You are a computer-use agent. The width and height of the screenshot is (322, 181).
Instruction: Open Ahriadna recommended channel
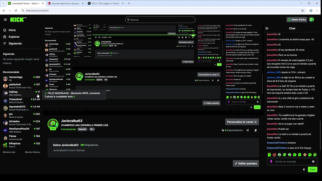click(x=21, y=123)
